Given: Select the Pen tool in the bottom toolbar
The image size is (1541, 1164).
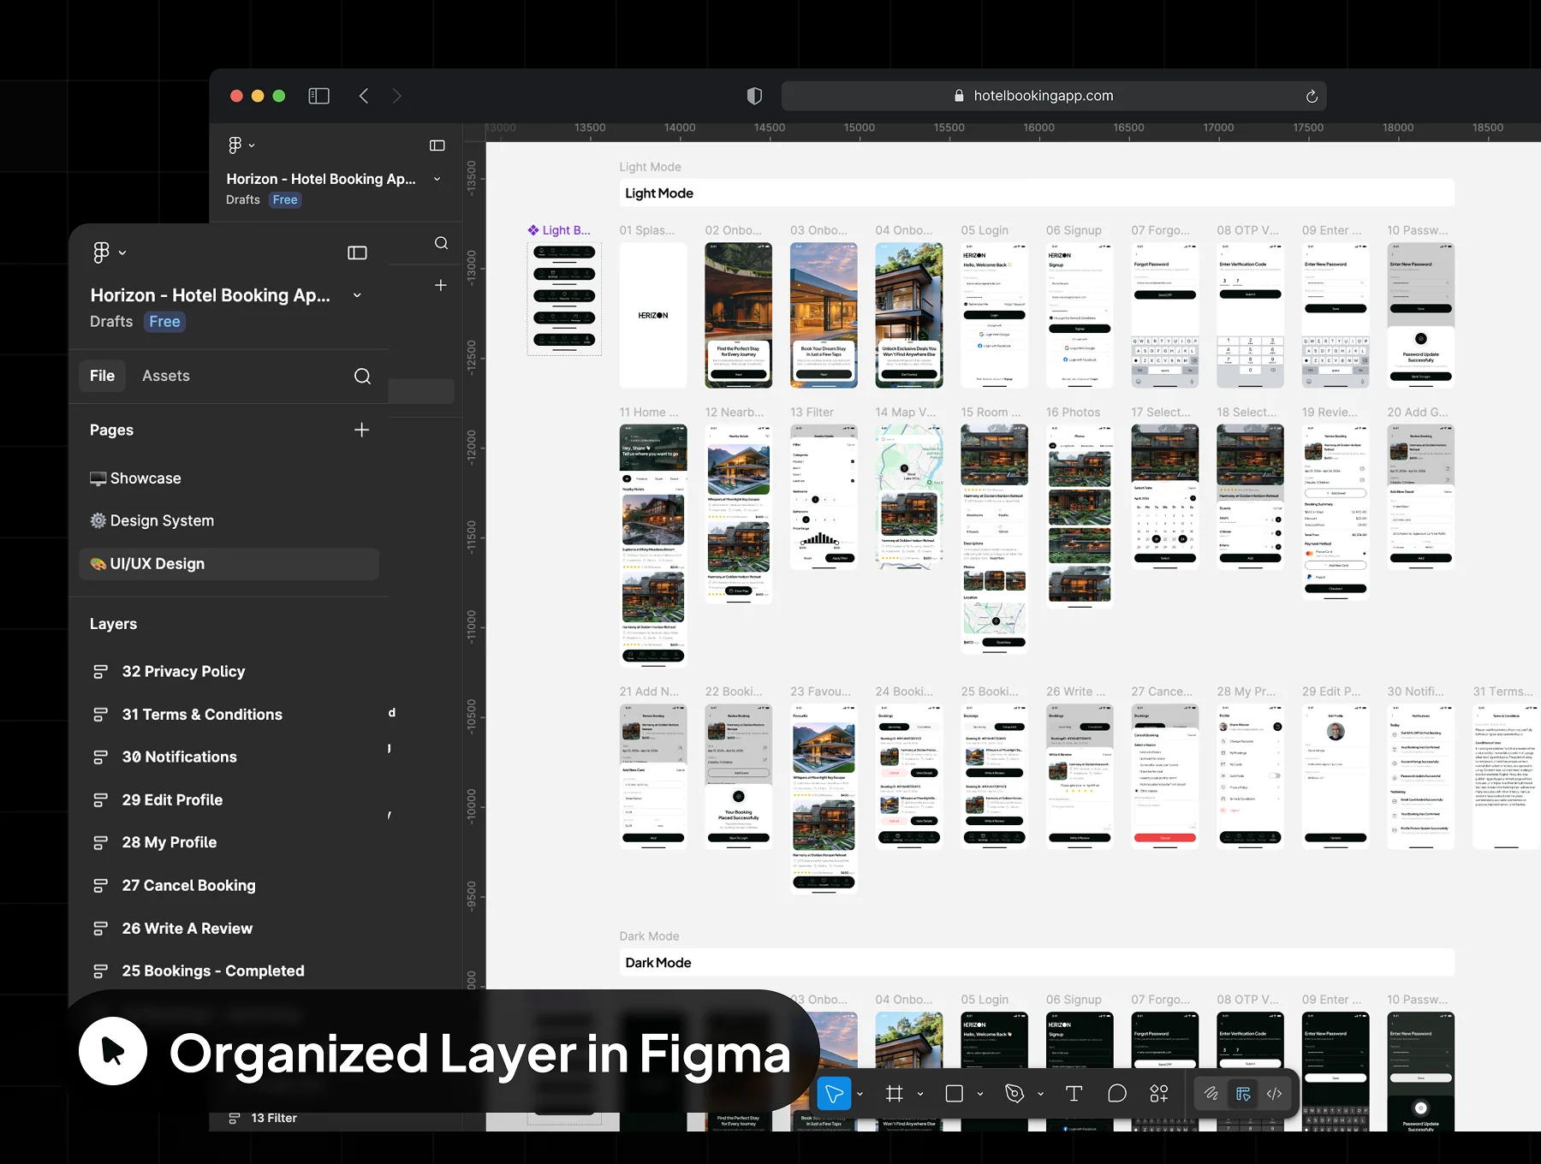Looking at the screenshot, I should [1014, 1093].
